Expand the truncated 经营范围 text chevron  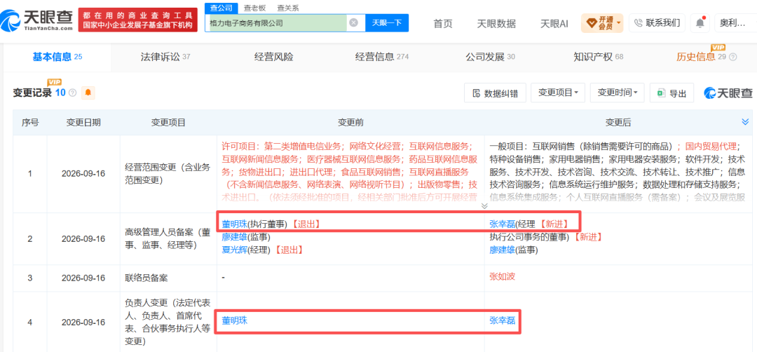[x=484, y=205]
